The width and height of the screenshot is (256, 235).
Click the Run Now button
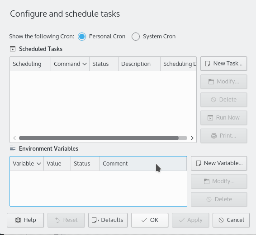tap(224, 118)
